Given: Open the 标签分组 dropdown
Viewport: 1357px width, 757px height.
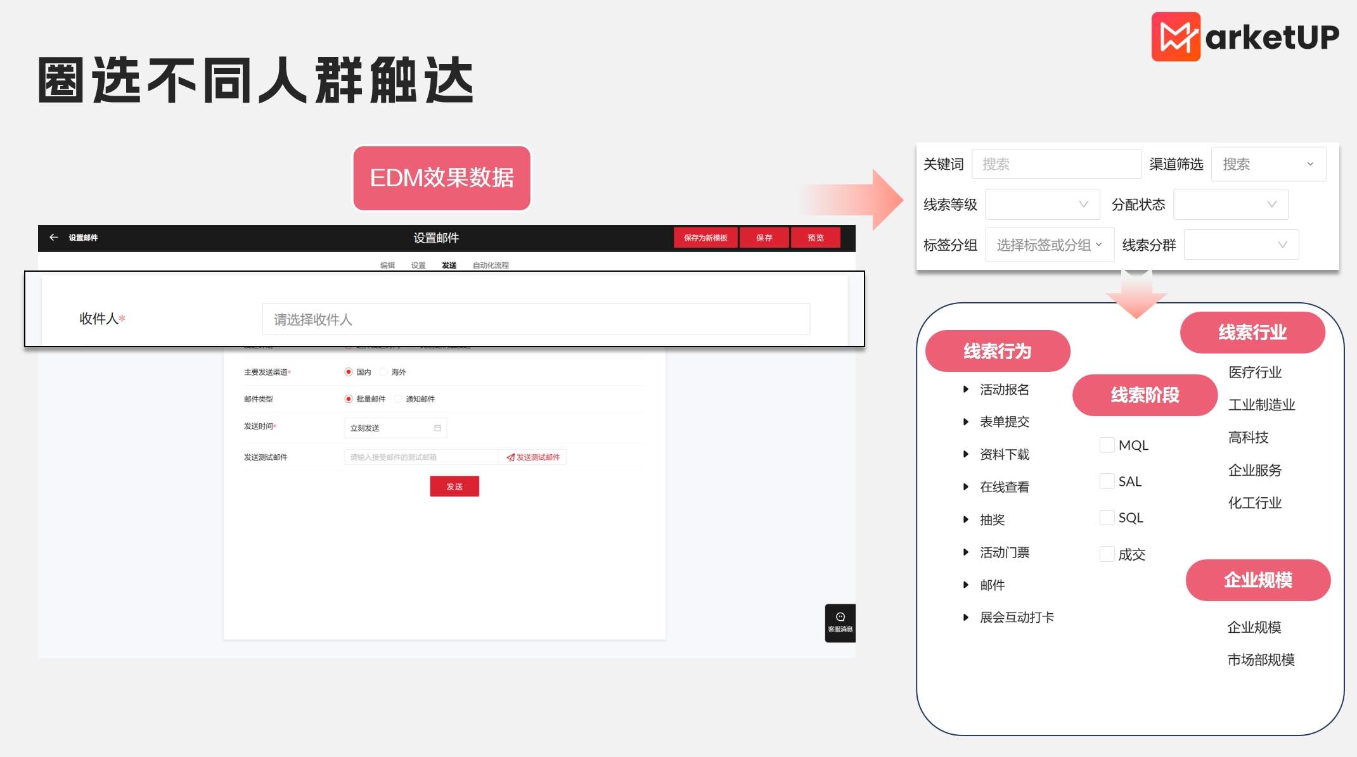Looking at the screenshot, I should 1050,245.
